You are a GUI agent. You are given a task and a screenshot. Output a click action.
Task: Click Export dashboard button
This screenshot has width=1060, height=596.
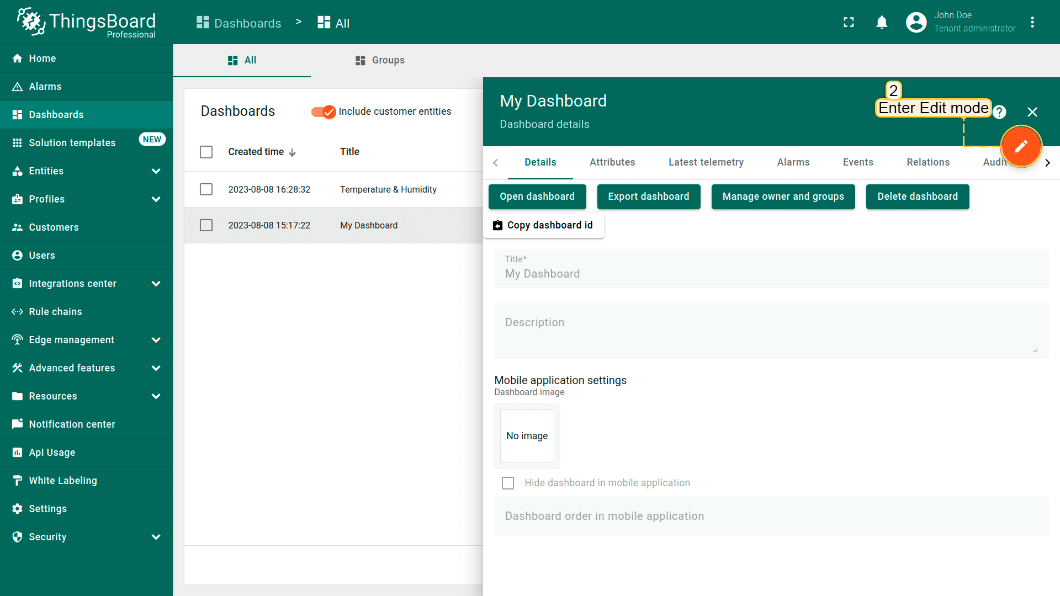pos(648,196)
